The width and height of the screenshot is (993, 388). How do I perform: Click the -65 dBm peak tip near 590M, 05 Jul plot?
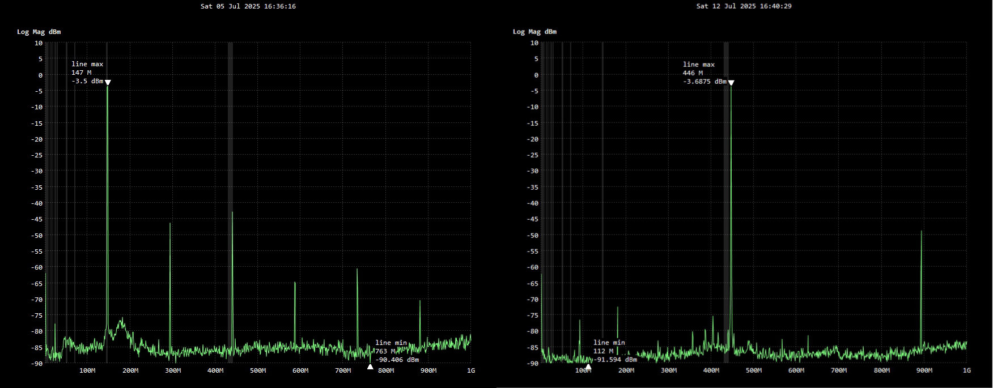pyautogui.click(x=295, y=283)
